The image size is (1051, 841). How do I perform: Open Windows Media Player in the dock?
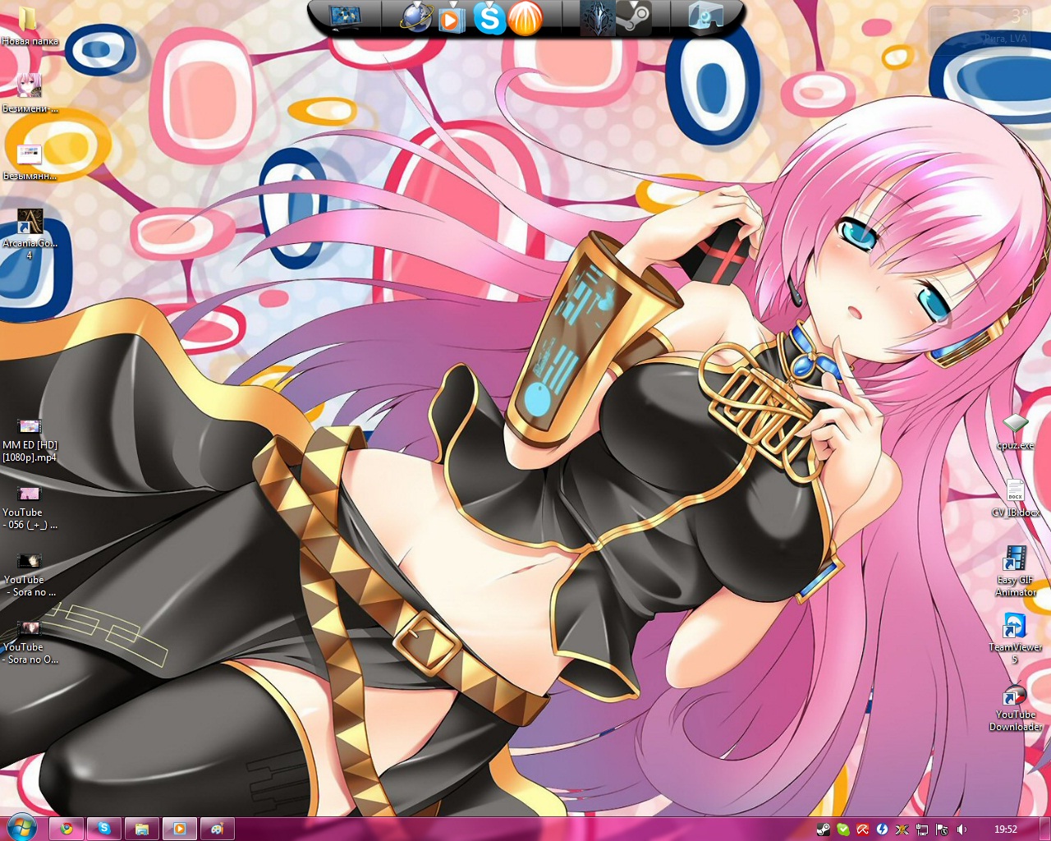(x=451, y=18)
